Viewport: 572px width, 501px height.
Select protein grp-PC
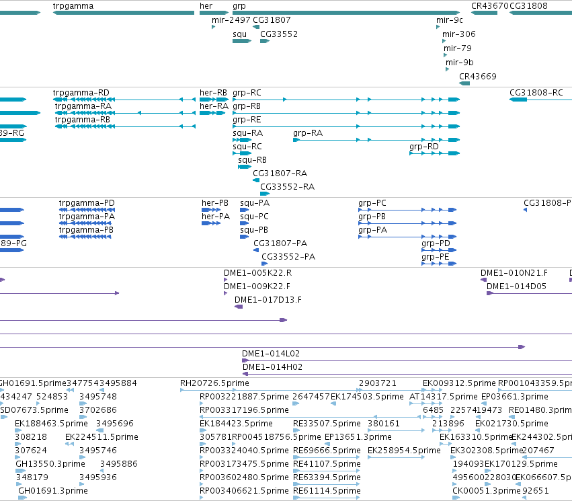[407, 209]
